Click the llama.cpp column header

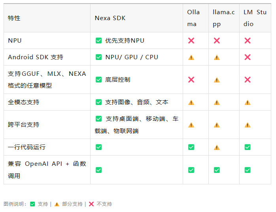tap(223, 18)
